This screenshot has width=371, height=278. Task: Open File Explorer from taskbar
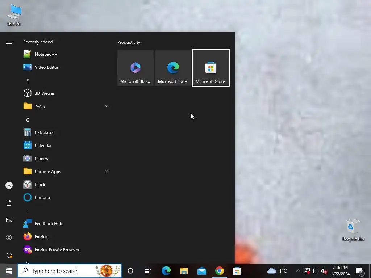tap(184, 271)
